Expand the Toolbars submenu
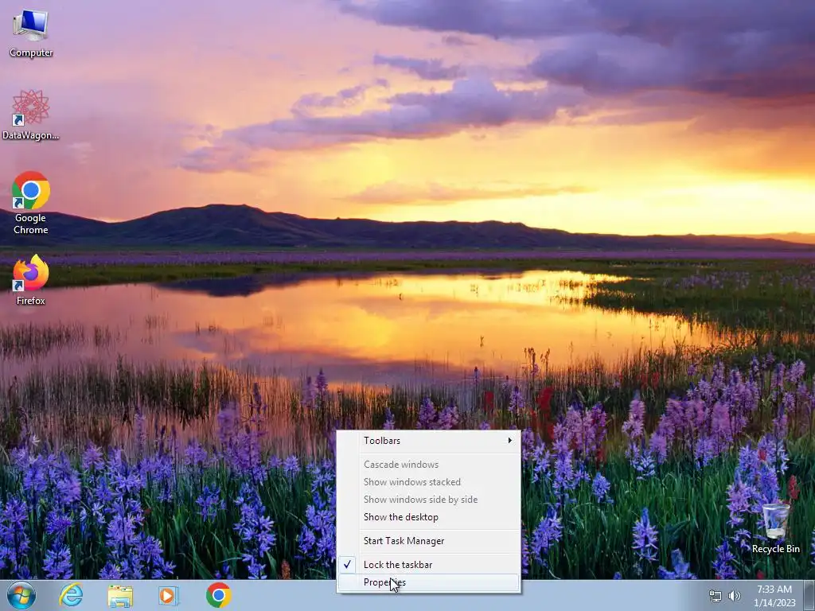Screen dimensions: 815x611 coord(429,441)
